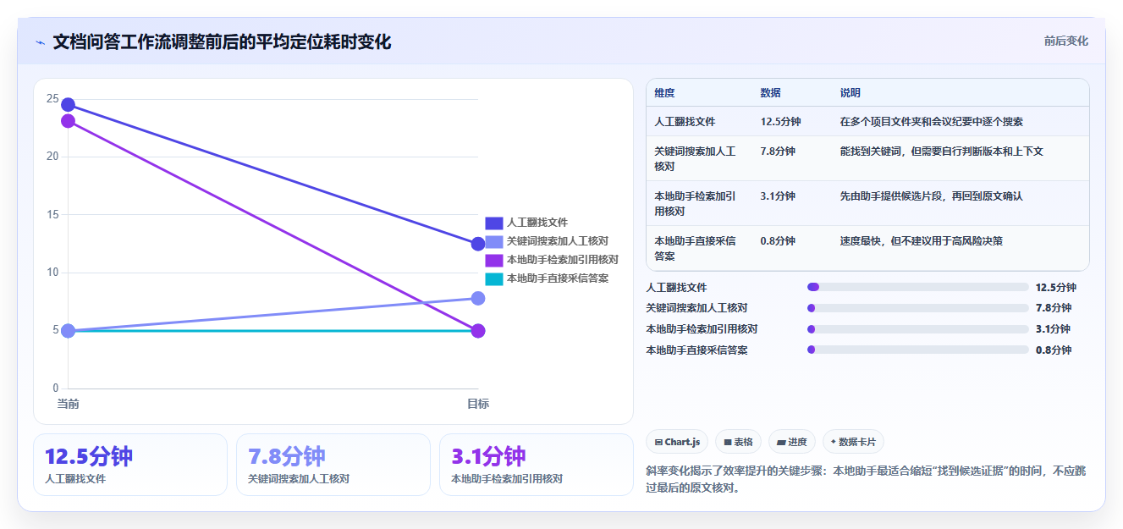Click the 本地助手直接采信答案 label in the progress list

[696, 350]
